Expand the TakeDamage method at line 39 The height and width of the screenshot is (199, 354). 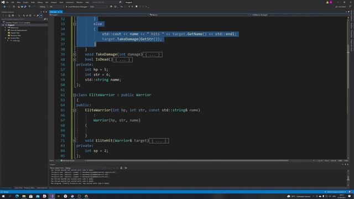point(75,54)
